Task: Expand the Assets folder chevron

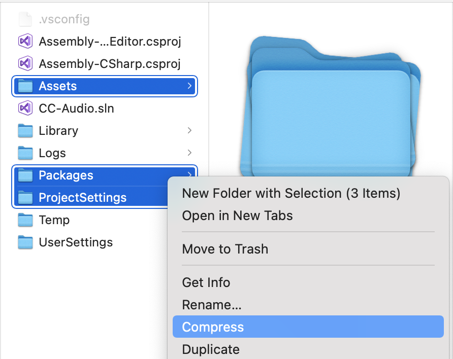Action: click(189, 86)
